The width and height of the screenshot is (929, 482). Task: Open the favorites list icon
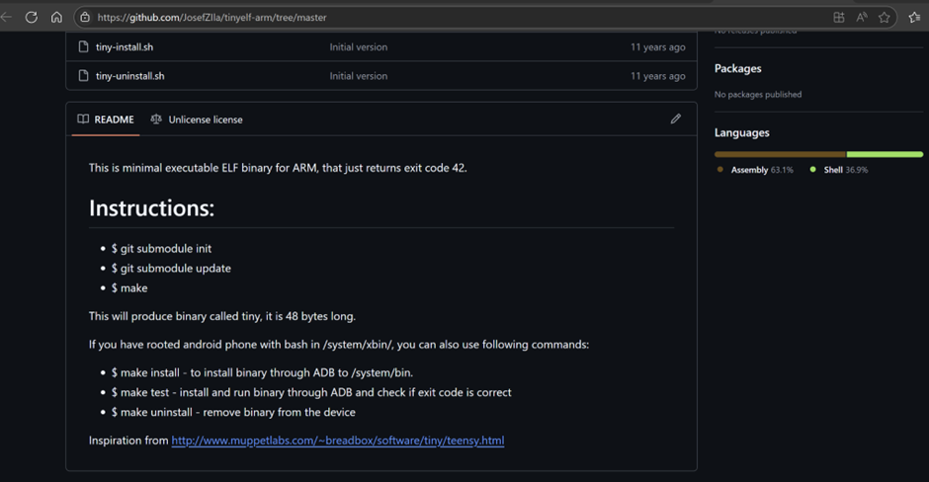pyautogui.click(x=913, y=17)
